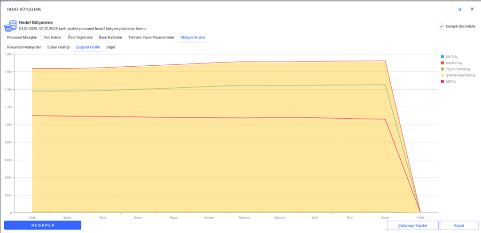Go to the İlave Kadrolar tab
The height and width of the screenshot is (233, 481).
pos(110,37)
